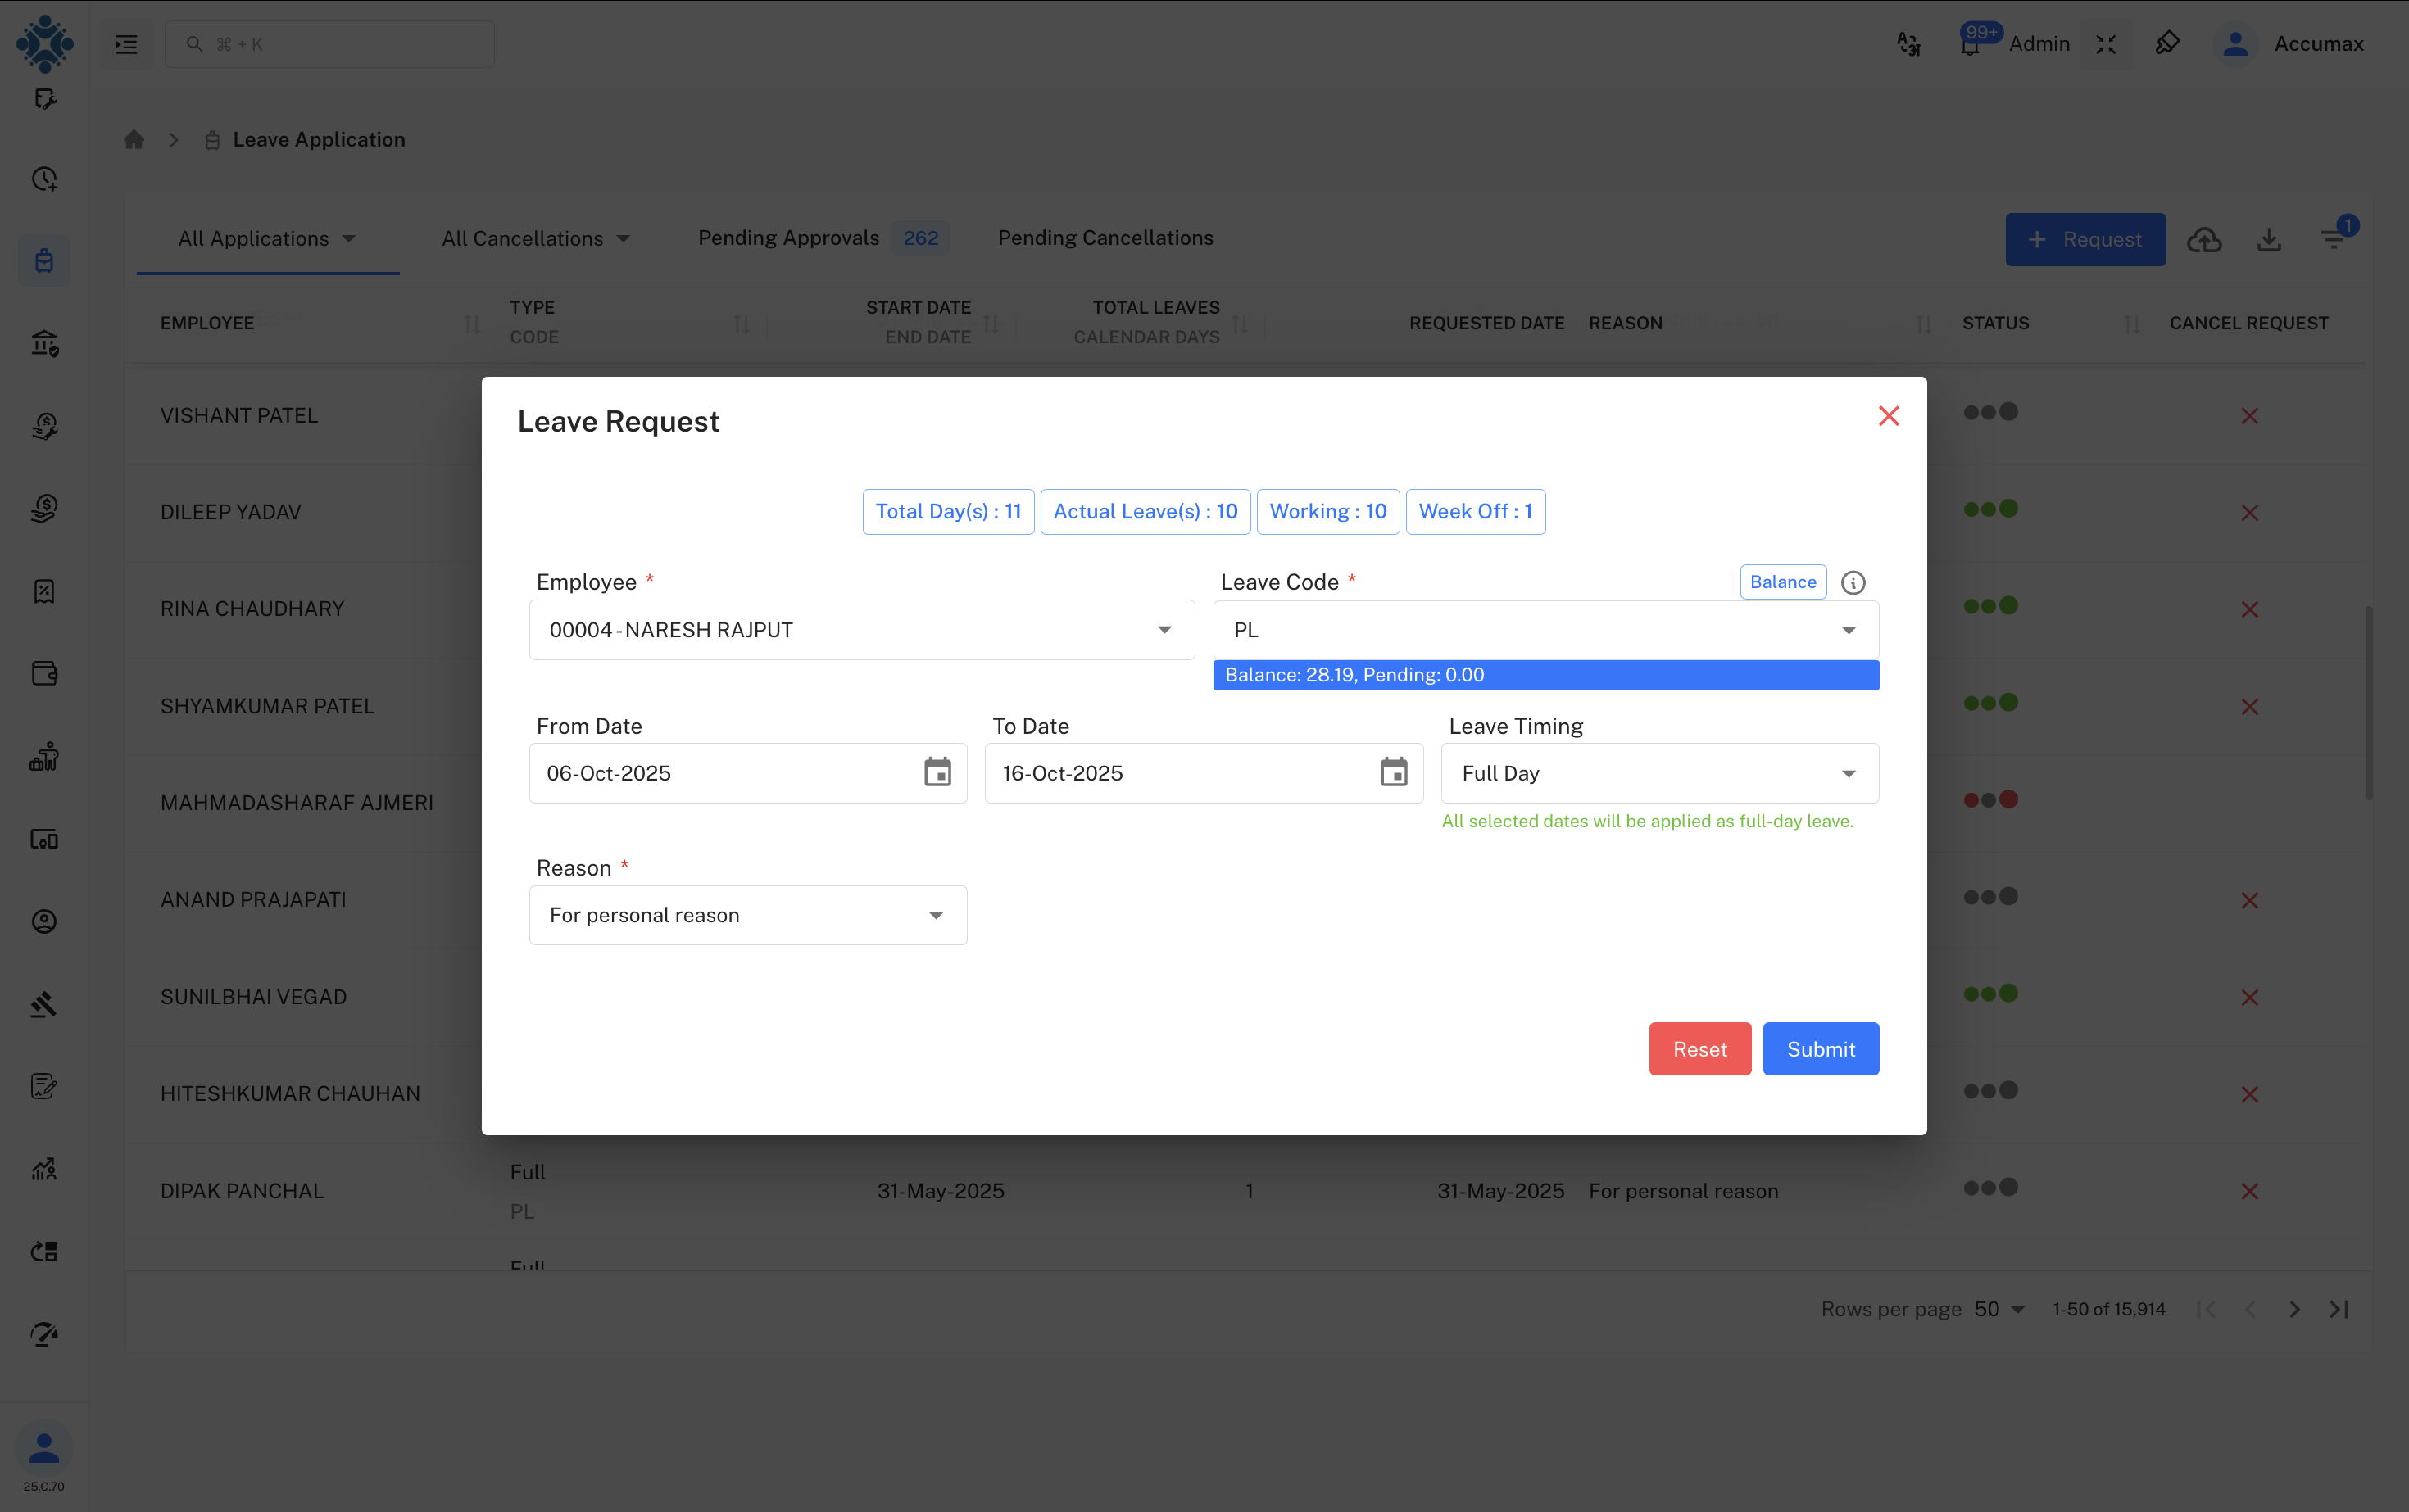Screen dimensions: 2409x1512
Task: Expand the Rows per page dropdown
Action: (x=2000, y=1308)
